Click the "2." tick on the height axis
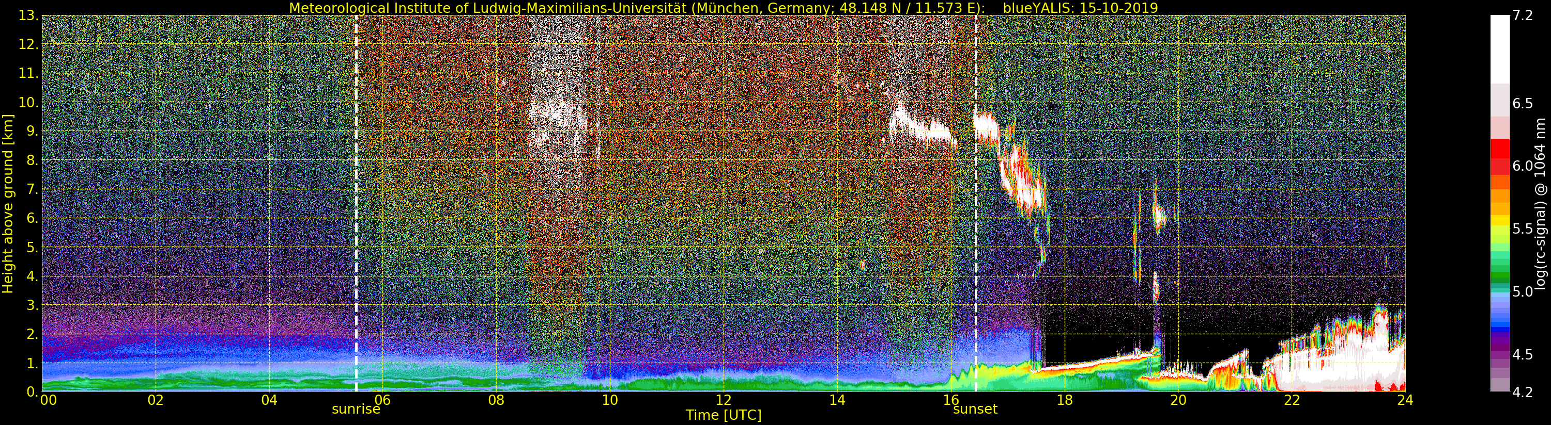The height and width of the screenshot is (425, 1551). click(33, 334)
